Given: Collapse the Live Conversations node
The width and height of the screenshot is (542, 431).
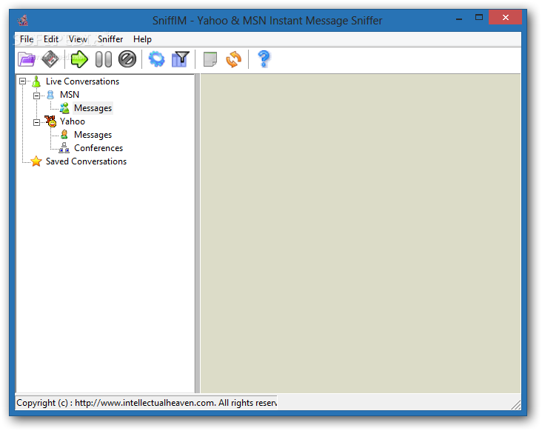Looking at the screenshot, I should tap(22, 81).
